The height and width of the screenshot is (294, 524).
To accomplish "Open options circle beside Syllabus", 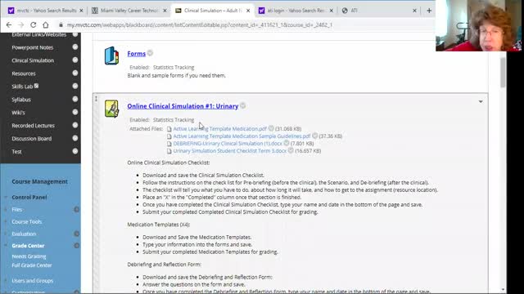I will 75,99.
